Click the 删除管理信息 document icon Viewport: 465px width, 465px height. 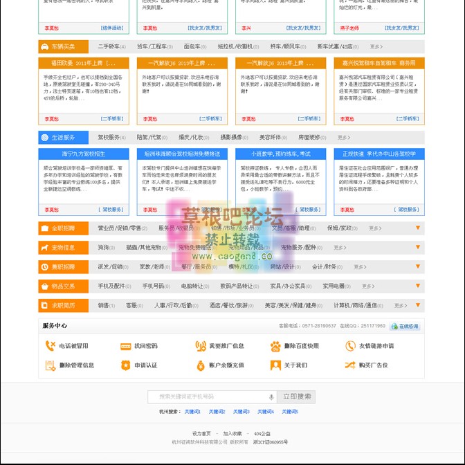click(50, 365)
